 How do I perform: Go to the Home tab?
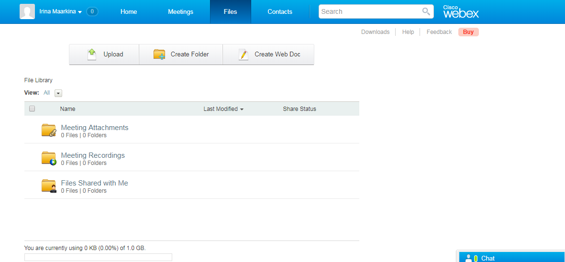click(x=129, y=12)
